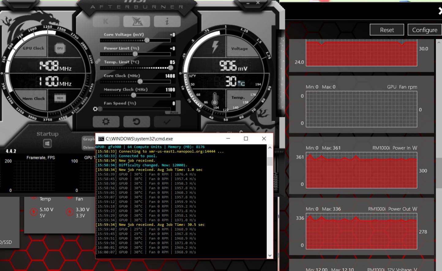The height and width of the screenshot is (271, 442).
Task: Apply settings with the Afterburner checkmark button
Action: (167, 121)
